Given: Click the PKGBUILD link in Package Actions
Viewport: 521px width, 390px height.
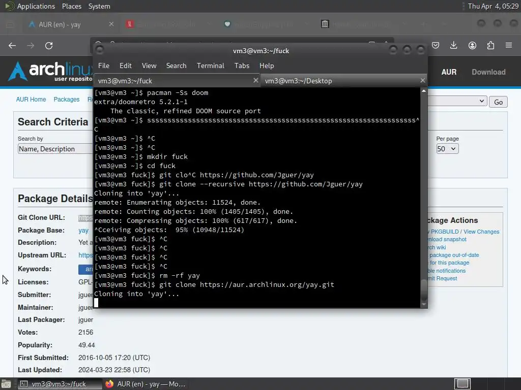Looking at the screenshot, I should [445, 232].
